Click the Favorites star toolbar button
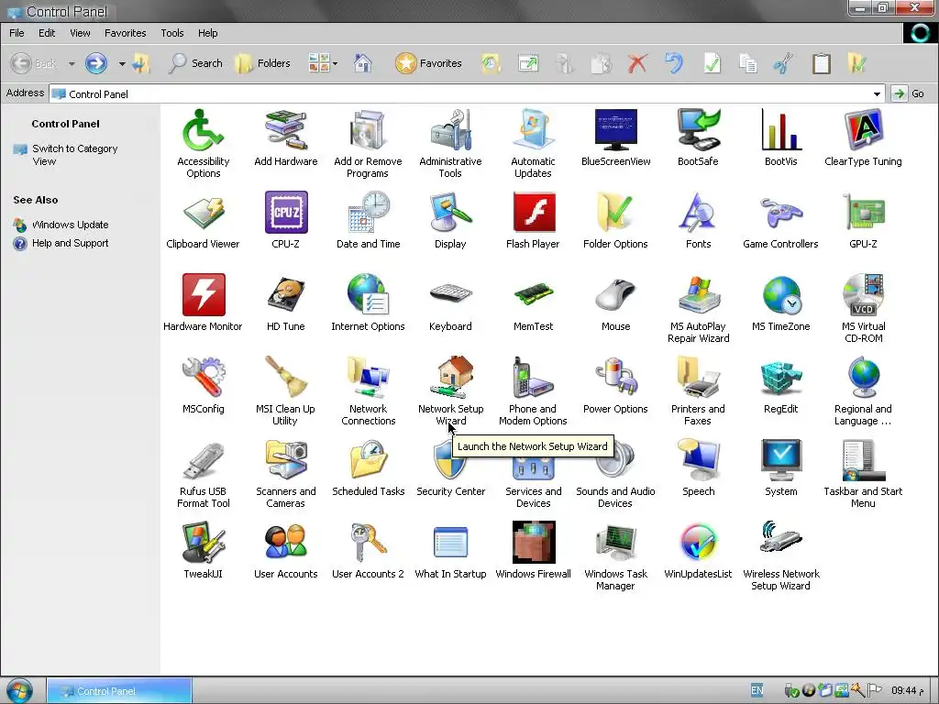Screen dimensions: 939x704 pos(428,63)
